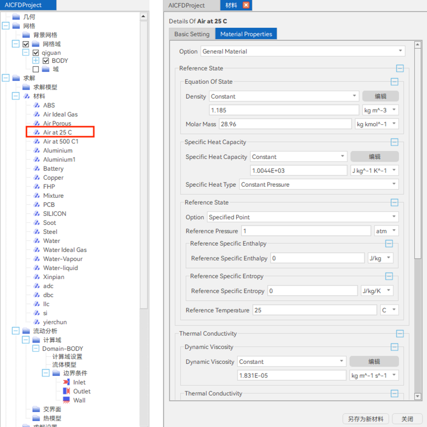Open the Option General Material dropdown
427x427 pixels.
(303, 51)
